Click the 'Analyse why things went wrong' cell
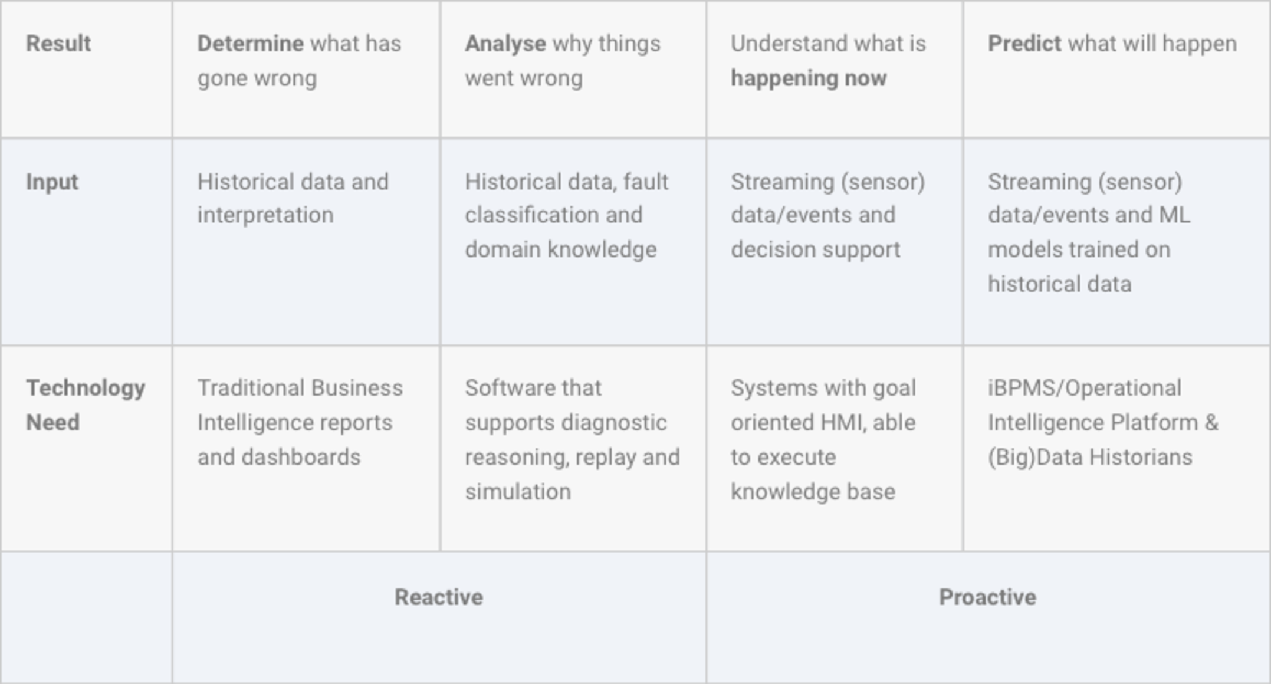The width and height of the screenshot is (1271, 684). point(573,70)
